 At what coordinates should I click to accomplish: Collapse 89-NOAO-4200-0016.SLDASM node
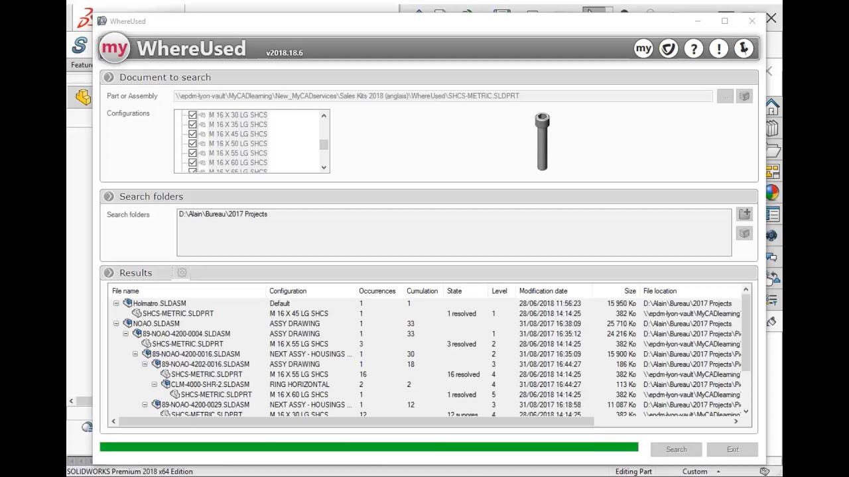point(135,354)
